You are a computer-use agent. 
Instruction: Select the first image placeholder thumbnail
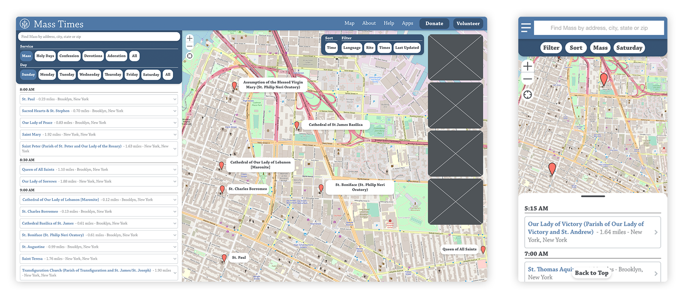pos(455,57)
